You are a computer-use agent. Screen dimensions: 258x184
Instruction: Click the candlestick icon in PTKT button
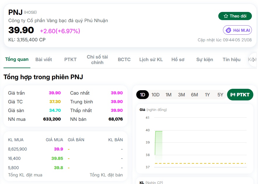click(x=233, y=95)
